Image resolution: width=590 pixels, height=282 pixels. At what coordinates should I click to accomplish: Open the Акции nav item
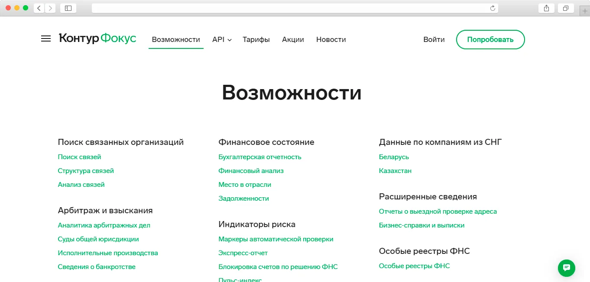pyautogui.click(x=293, y=39)
